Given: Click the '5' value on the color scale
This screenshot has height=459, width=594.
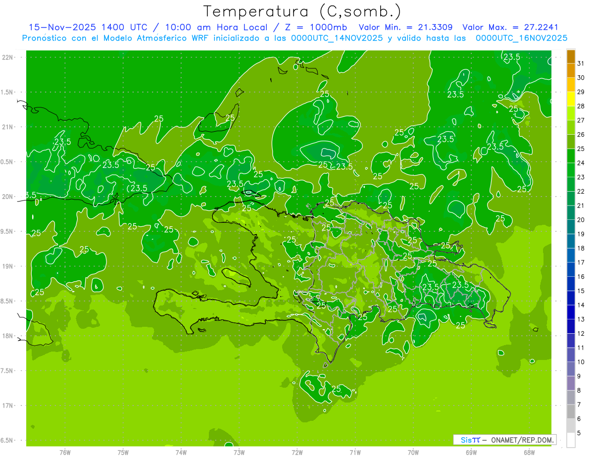Looking at the screenshot, I should pyautogui.click(x=579, y=433).
